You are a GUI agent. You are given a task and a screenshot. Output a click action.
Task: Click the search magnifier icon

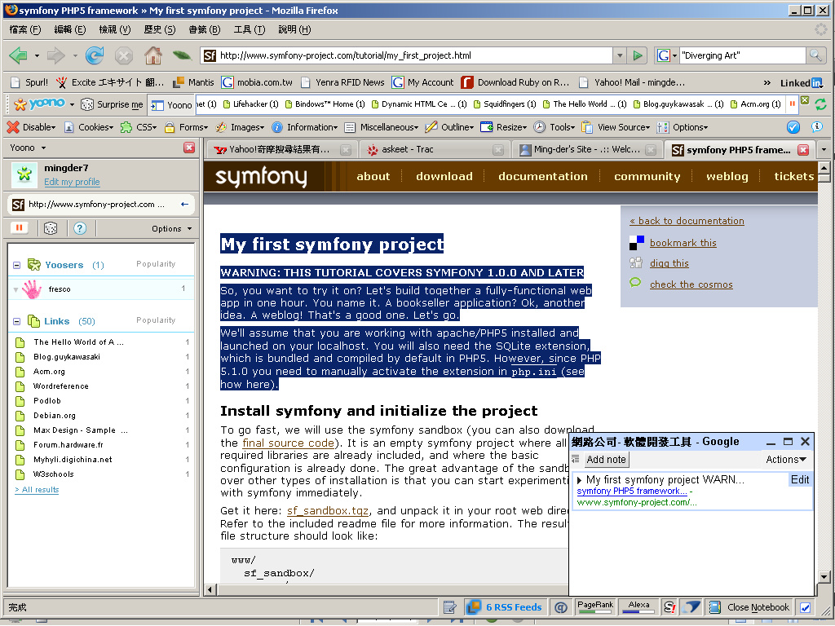coord(815,55)
